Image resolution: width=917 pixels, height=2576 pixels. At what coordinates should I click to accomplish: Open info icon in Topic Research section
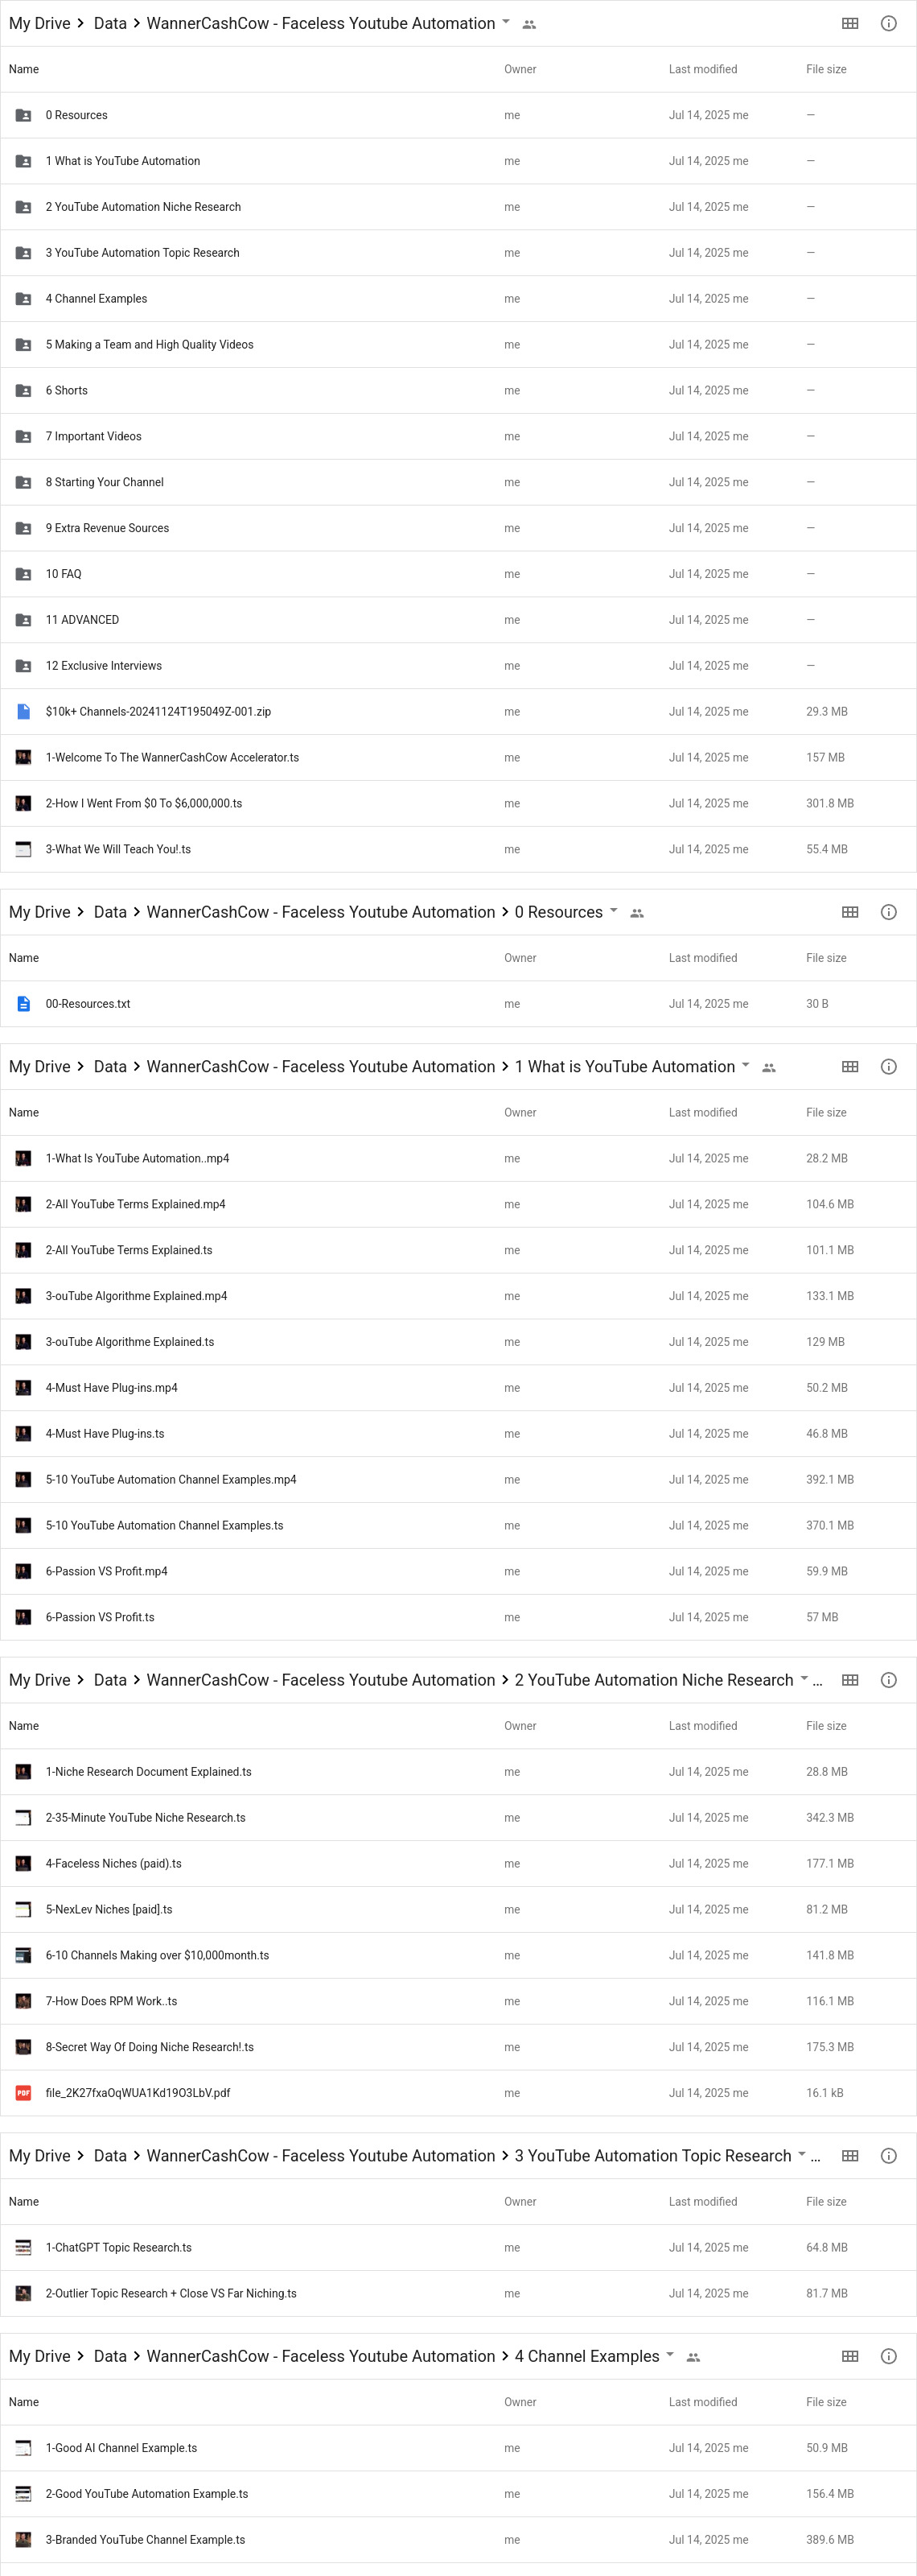coord(888,2156)
